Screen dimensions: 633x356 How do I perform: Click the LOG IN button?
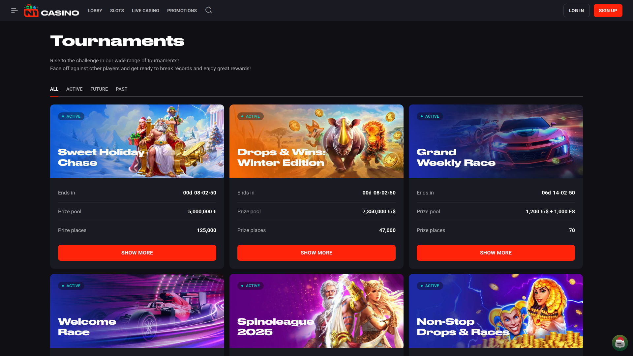tap(576, 10)
